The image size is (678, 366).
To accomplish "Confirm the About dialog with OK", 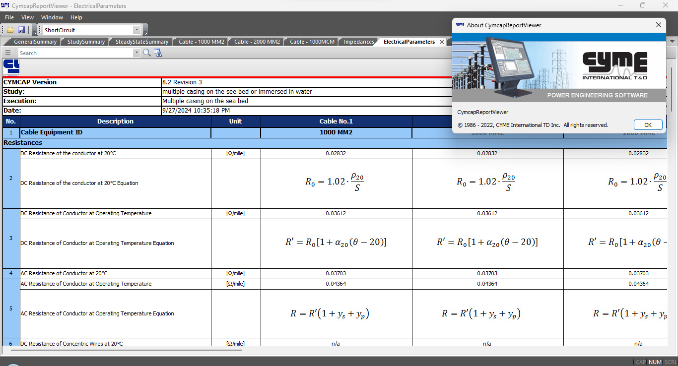I will tap(648, 125).
